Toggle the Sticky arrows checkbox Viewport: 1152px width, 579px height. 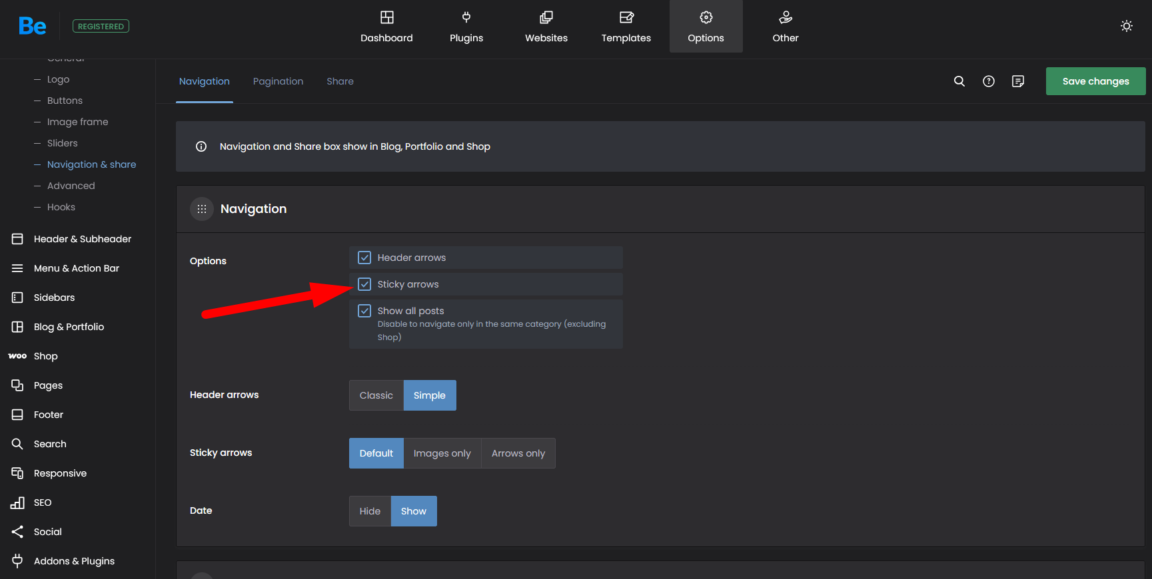click(x=364, y=284)
